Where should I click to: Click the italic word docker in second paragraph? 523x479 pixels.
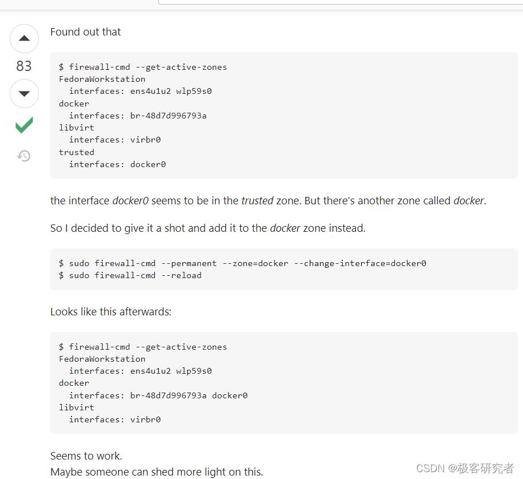pos(285,228)
